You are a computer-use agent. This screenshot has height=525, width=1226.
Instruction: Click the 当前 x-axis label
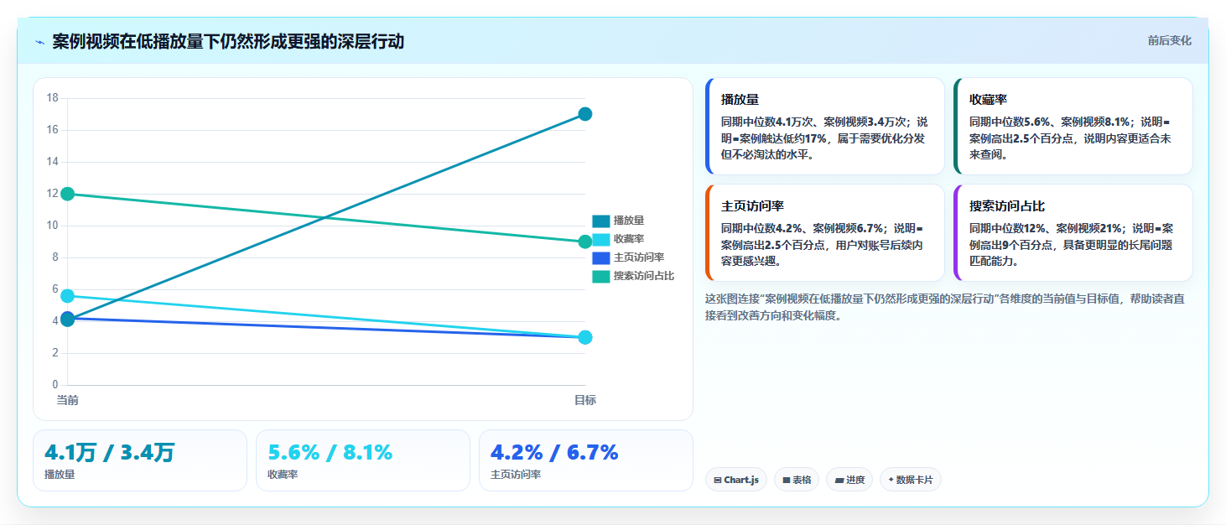pyautogui.click(x=68, y=400)
